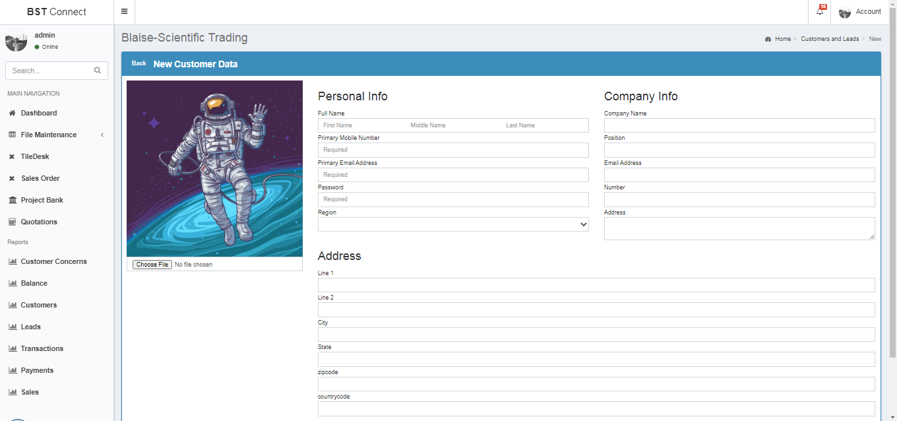Screen dimensions: 897x421
Task: Click the TileDesk icon in sidebar
Action: (12, 157)
